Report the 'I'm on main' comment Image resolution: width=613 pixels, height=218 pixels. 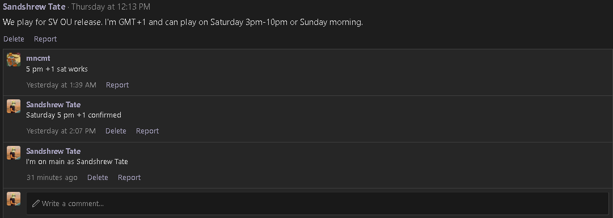coord(129,178)
